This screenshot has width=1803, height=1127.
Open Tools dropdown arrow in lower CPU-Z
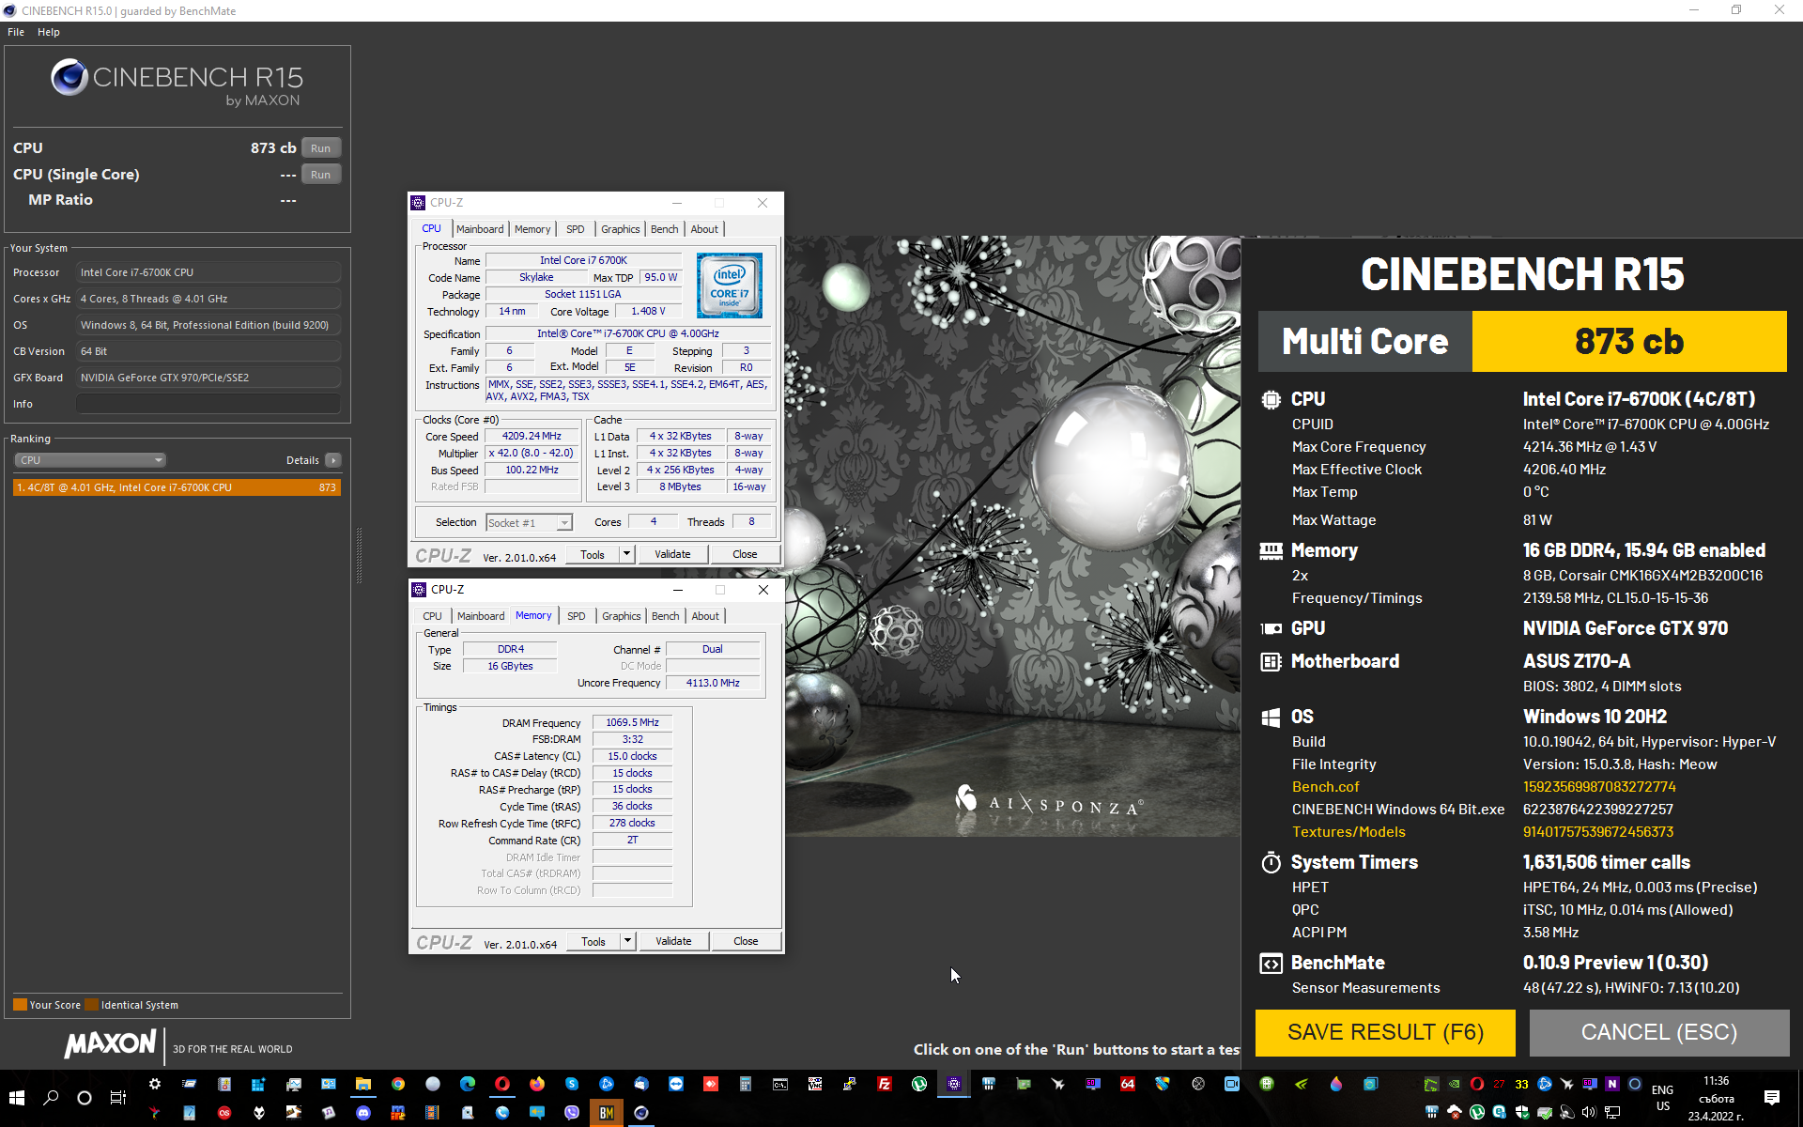(627, 942)
